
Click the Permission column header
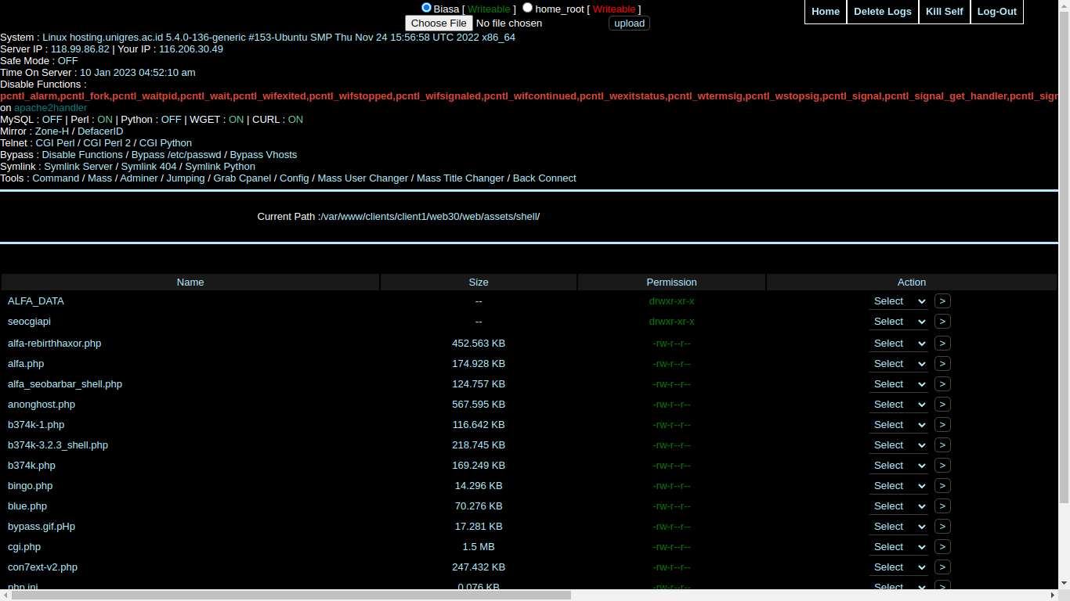click(x=671, y=283)
